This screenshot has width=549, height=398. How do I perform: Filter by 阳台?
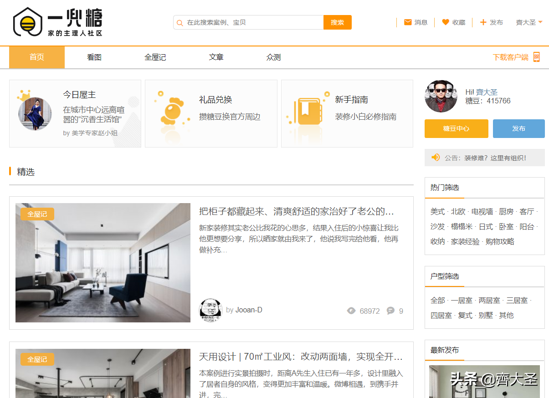(x=527, y=227)
